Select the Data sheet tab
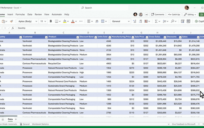The image size is (204, 128). point(10,119)
